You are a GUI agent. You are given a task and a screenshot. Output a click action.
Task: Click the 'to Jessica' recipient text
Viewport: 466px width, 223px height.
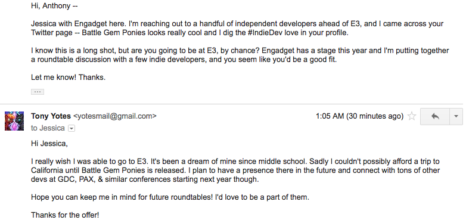(48, 128)
